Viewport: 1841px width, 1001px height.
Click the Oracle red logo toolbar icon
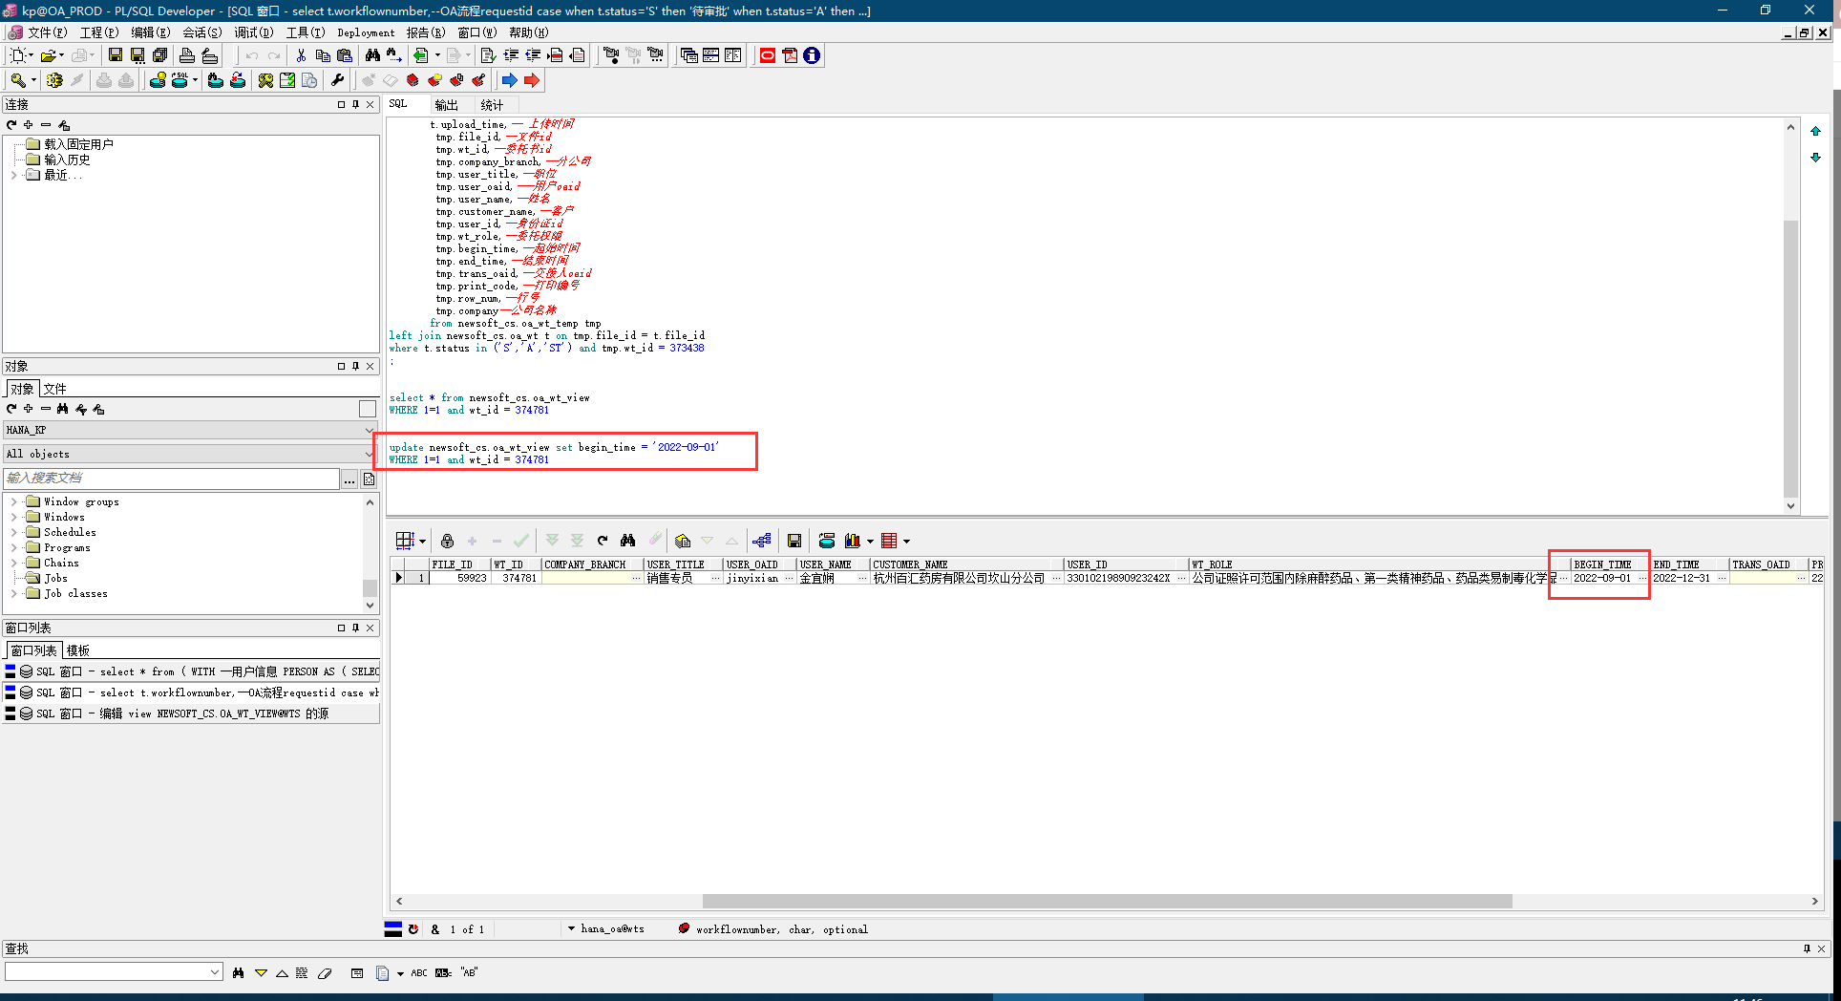[x=768, y=55]
